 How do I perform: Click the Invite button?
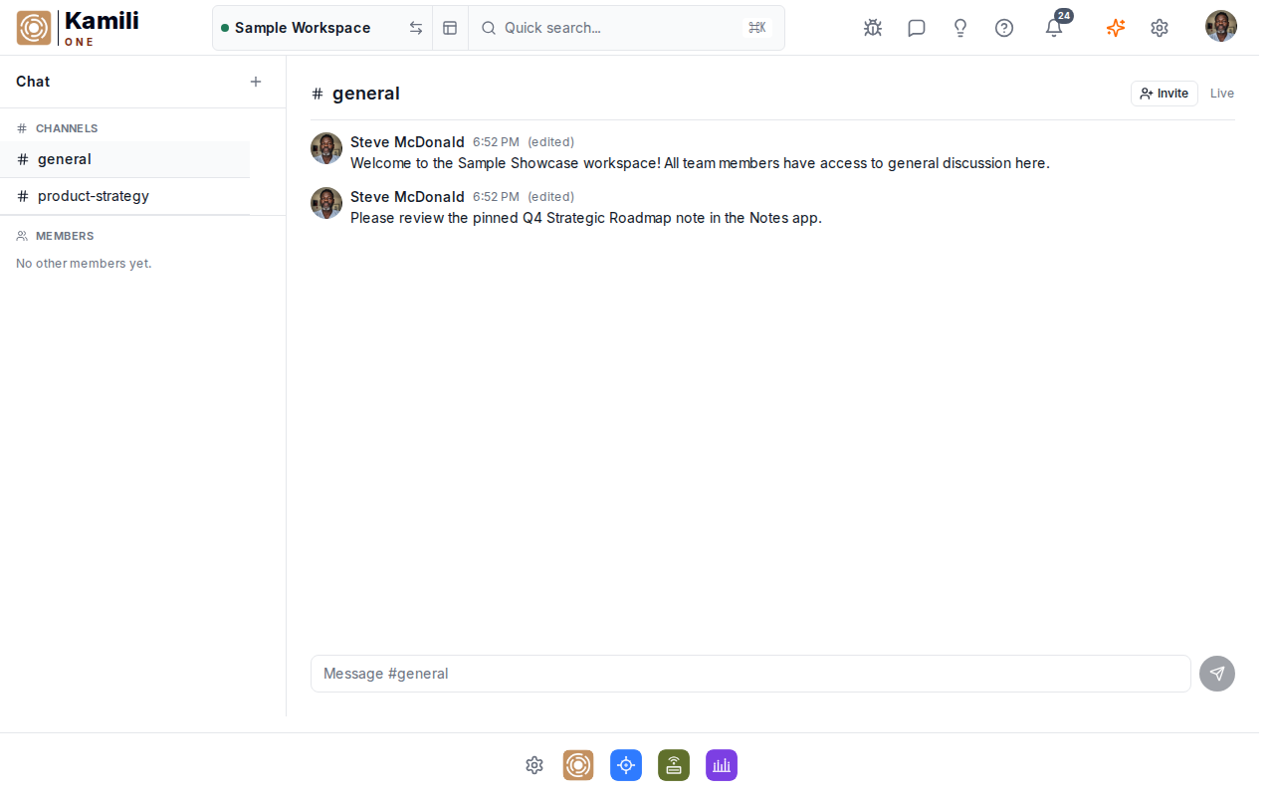coord(1165,94)
